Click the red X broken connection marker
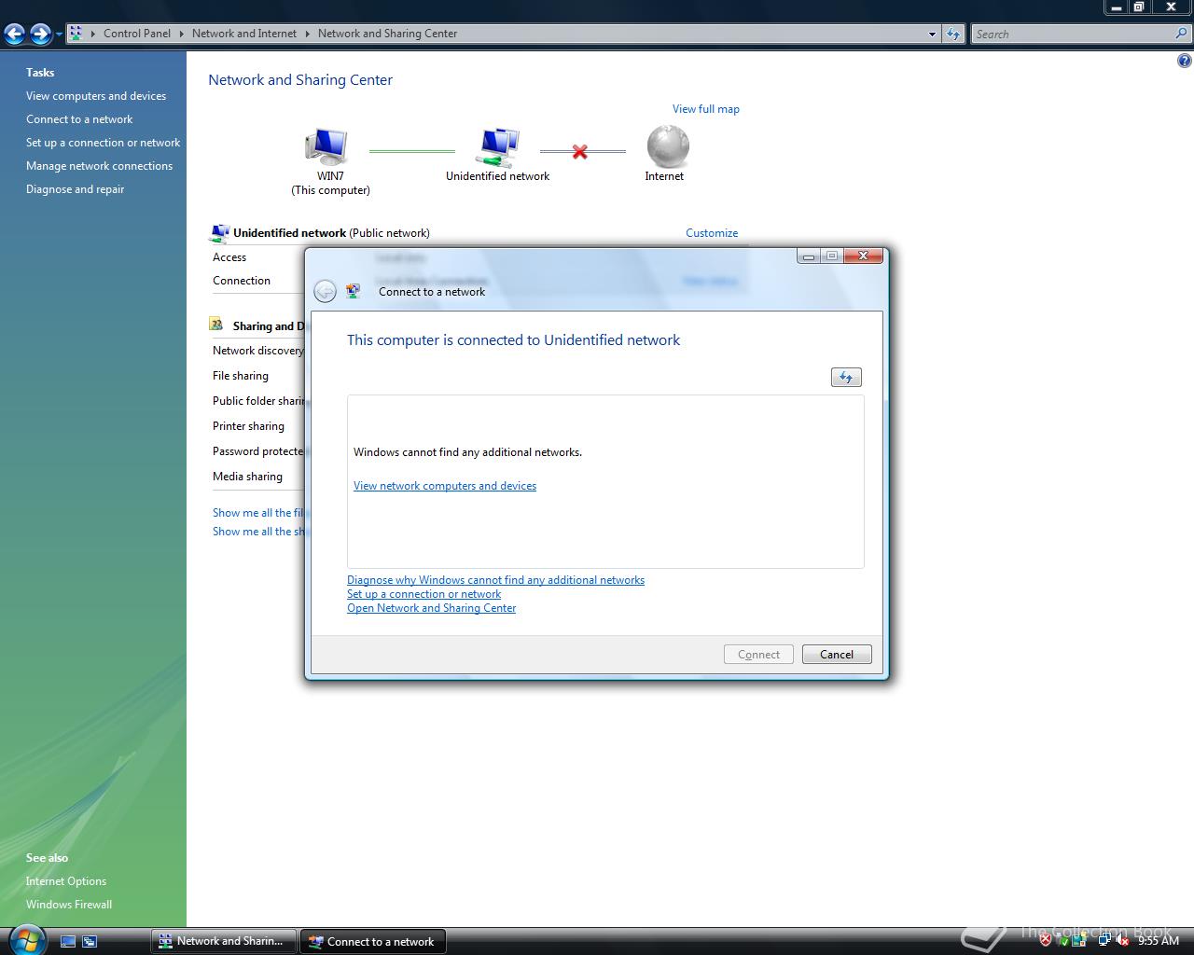This screenshot has width=1194, height=955. click(x=580, y=151)
